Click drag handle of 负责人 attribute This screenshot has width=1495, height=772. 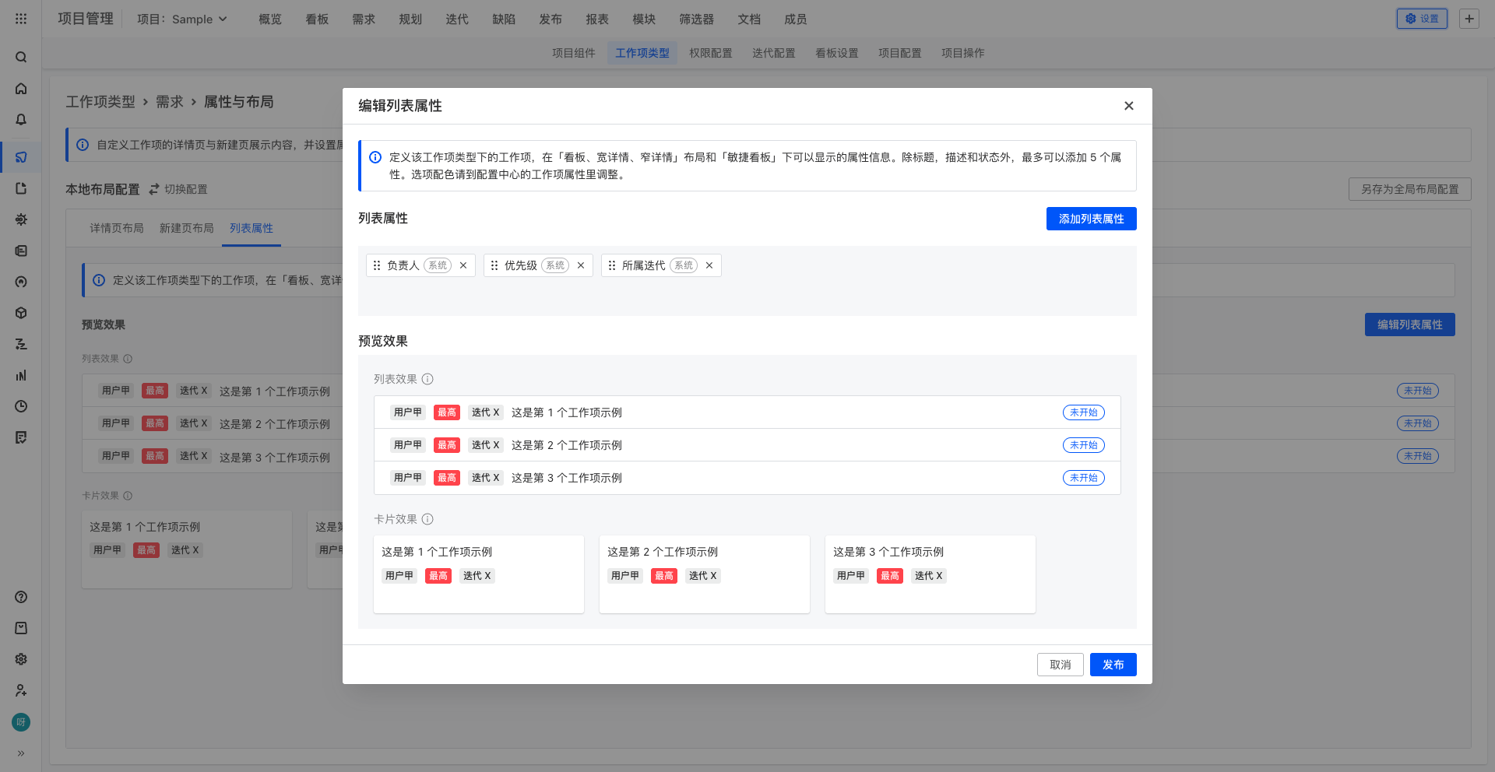pyautogui.click(x=377, y=265)
